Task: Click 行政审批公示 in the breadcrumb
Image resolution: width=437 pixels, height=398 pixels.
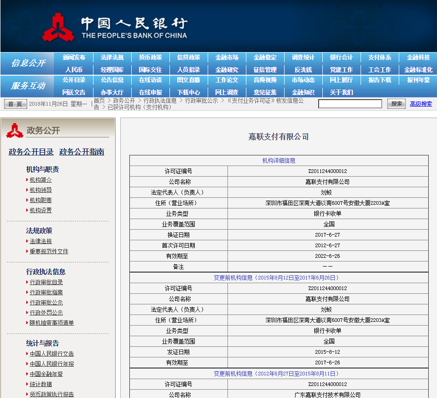Action: 201,101
